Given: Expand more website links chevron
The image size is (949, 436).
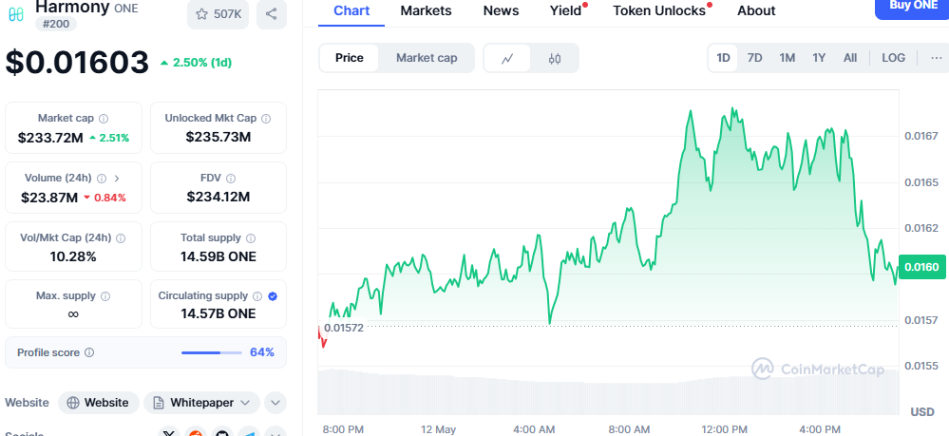Looking at the screenshot, I should tap(275, 403).
